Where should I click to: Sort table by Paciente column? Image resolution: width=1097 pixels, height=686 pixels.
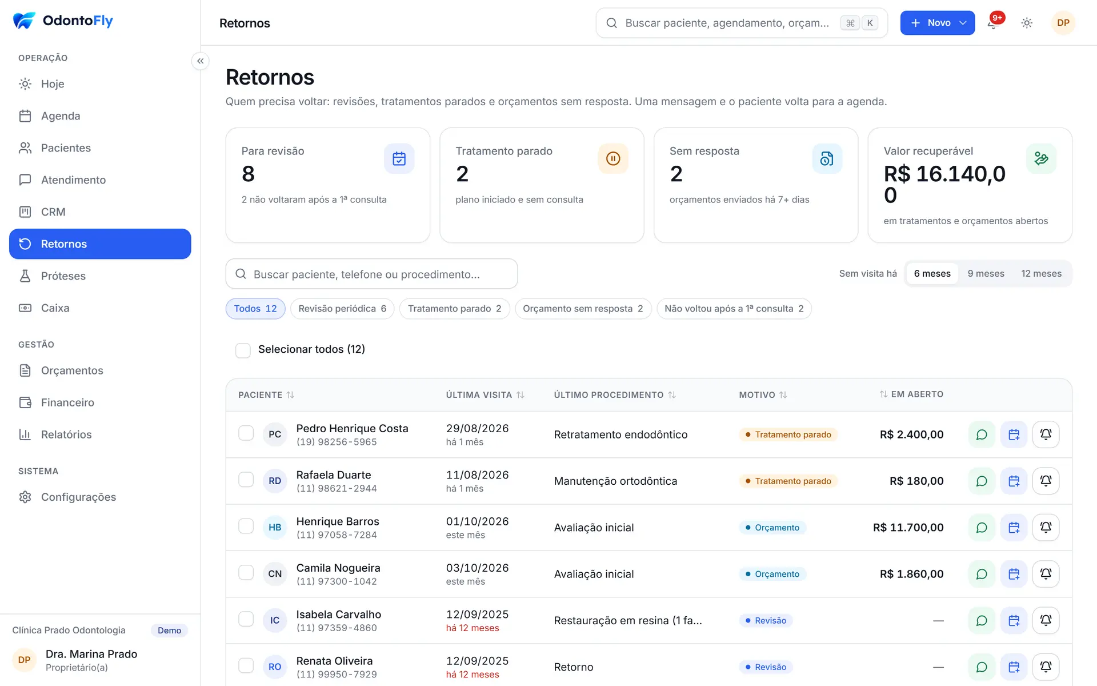(266, 395)
